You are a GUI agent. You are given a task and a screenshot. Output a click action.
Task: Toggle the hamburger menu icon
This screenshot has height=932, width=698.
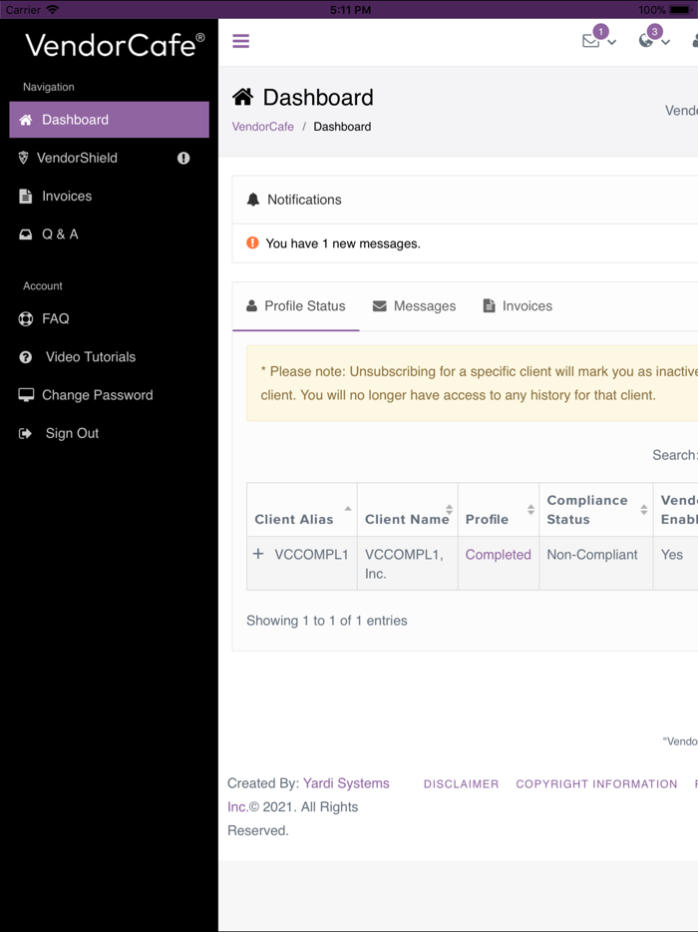(240, 41)
